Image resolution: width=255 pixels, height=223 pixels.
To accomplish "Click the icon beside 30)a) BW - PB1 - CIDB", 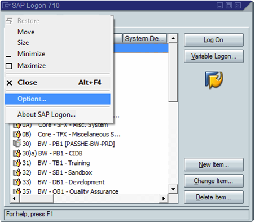I will click(x=17, y=153).
